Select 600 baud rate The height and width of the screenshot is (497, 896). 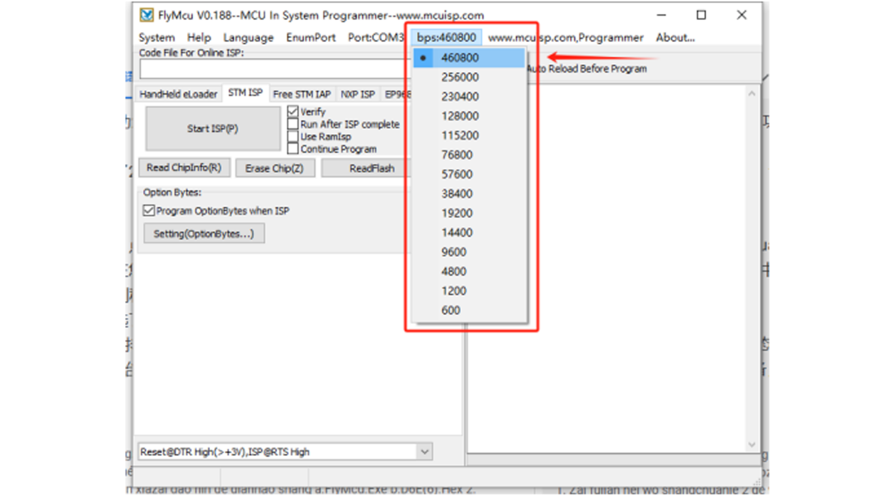[x=470, y=310]
